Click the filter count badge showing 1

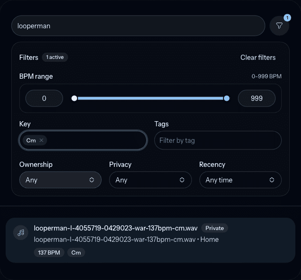coord(287,18)
